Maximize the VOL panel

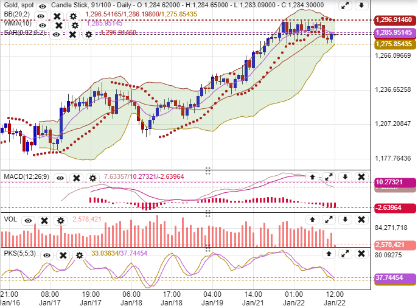tap(329, 219)
